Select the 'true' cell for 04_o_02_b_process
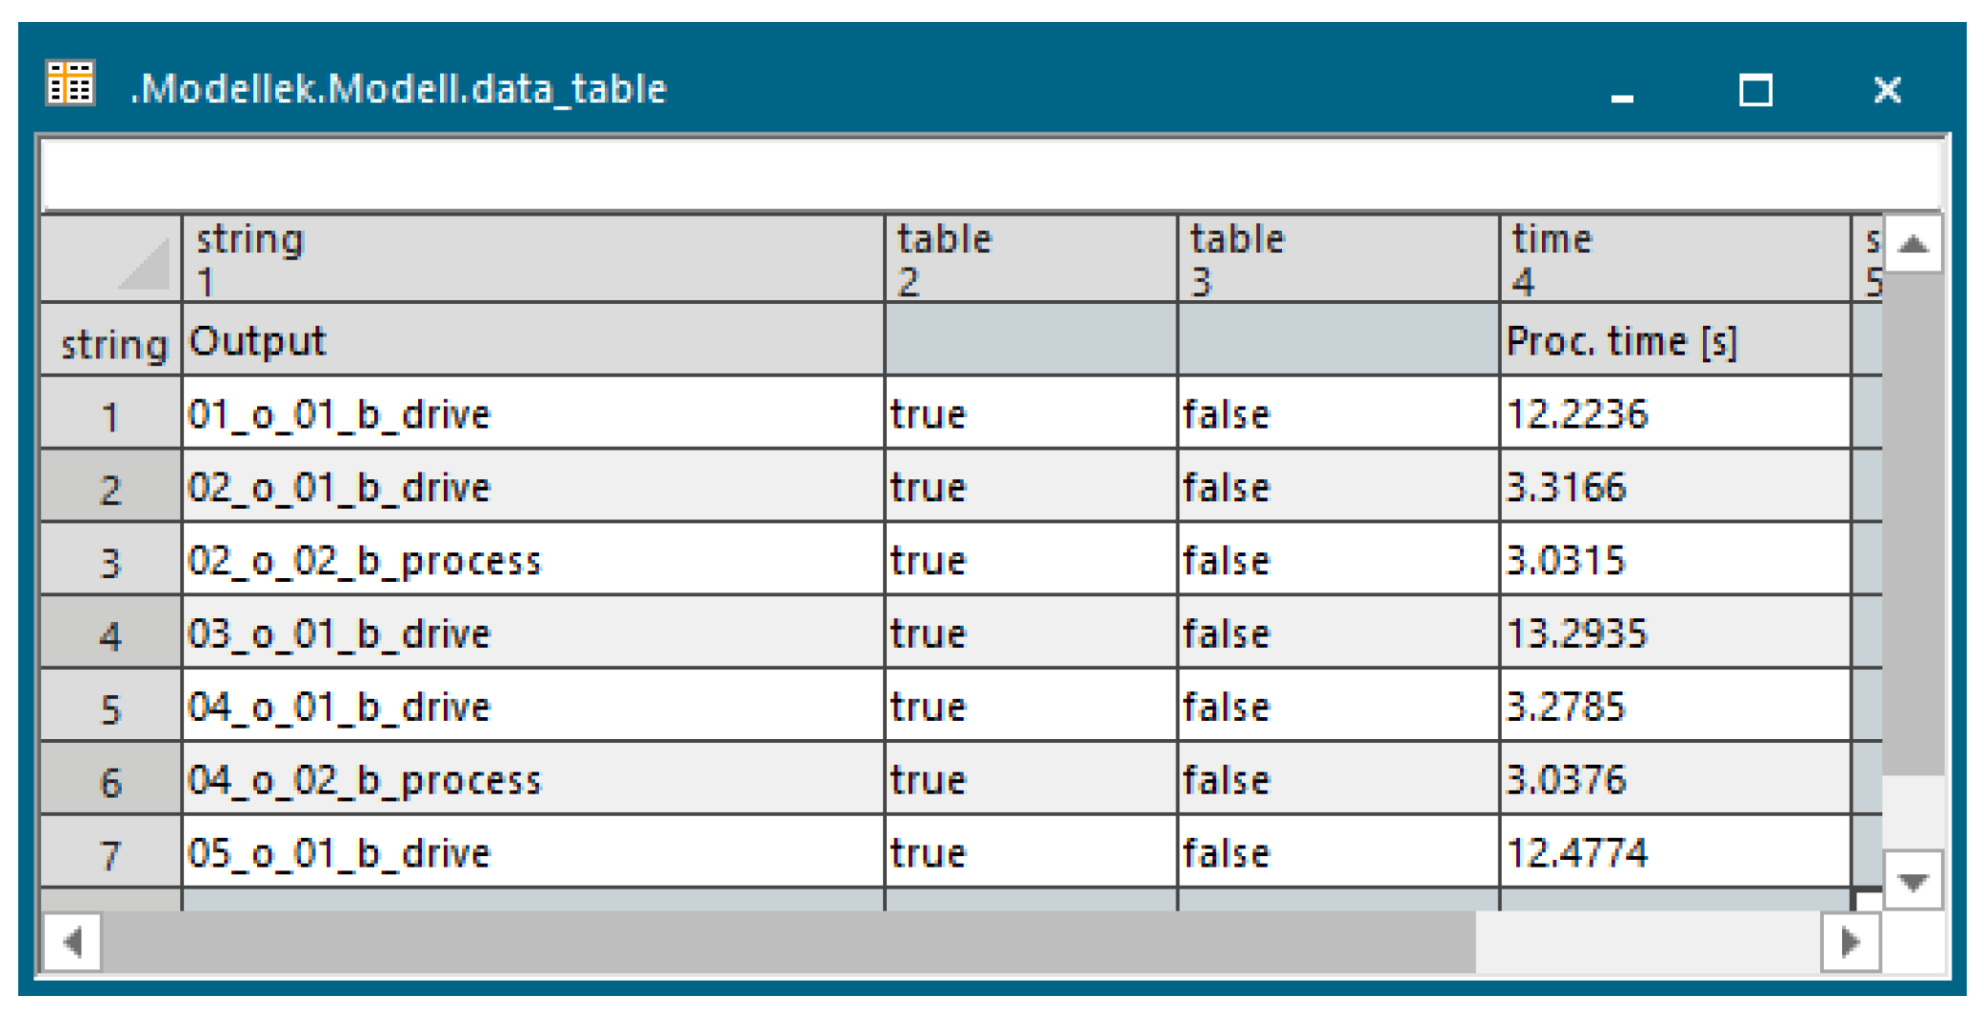1984x1018 pixels. click(x=1031, y=779)
